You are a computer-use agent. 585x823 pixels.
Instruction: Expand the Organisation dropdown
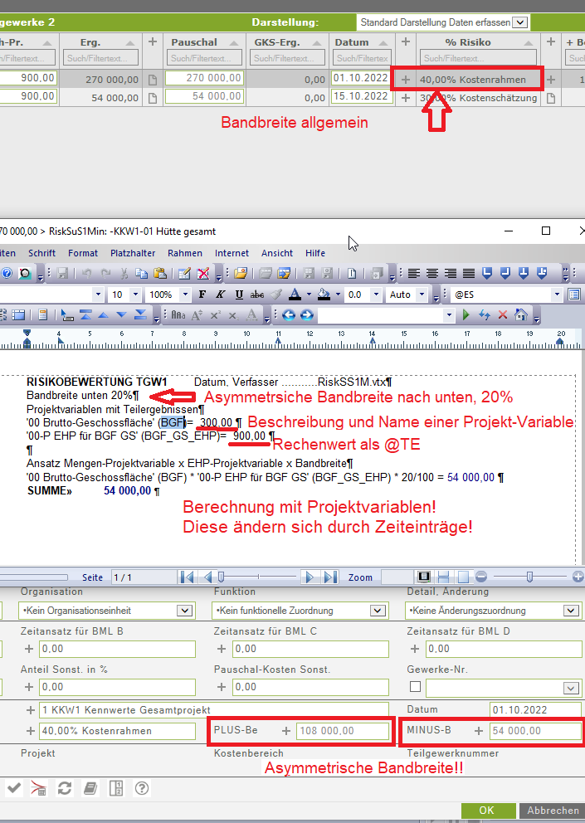click(184, 611)
